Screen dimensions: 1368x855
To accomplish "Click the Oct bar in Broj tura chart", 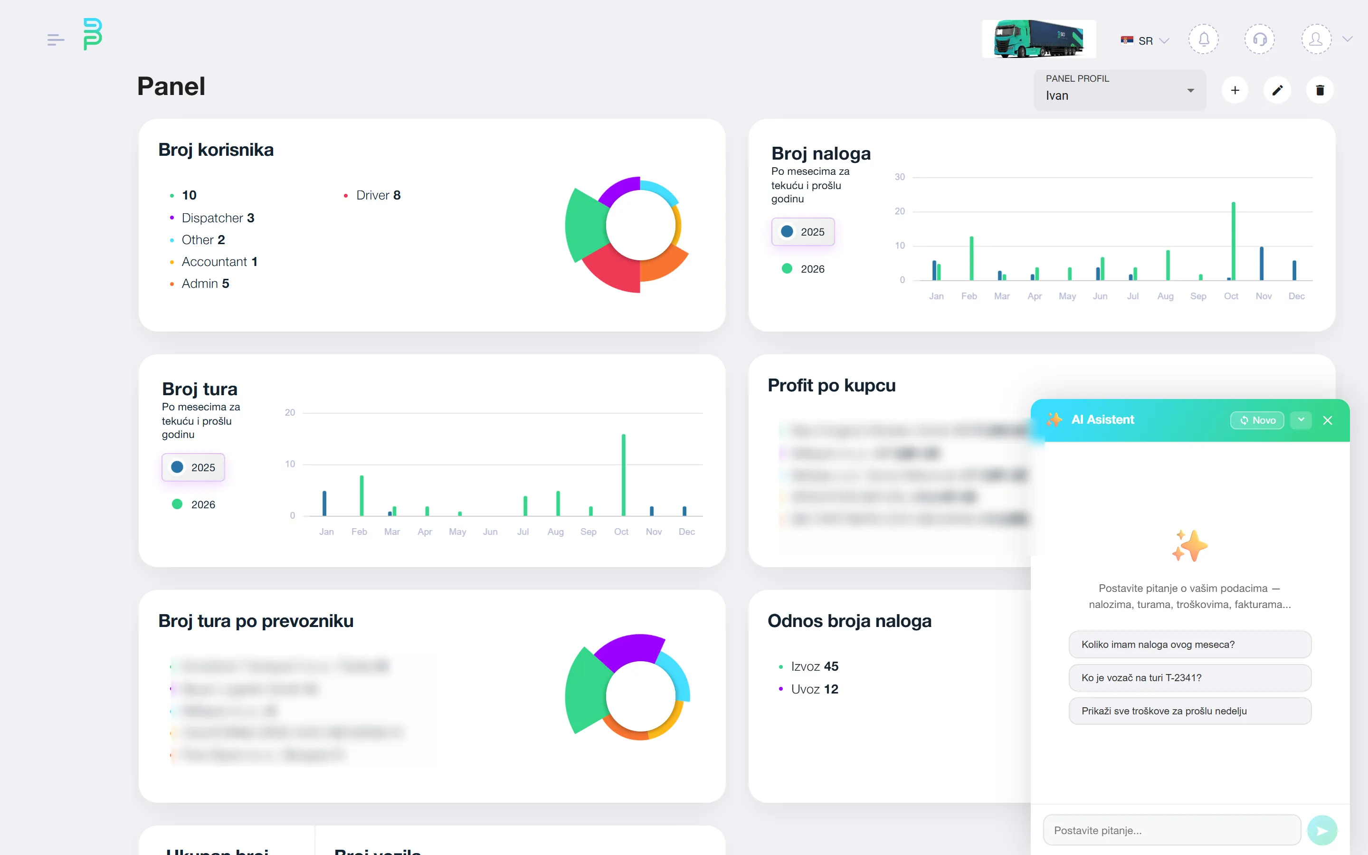I will [624, 475].
